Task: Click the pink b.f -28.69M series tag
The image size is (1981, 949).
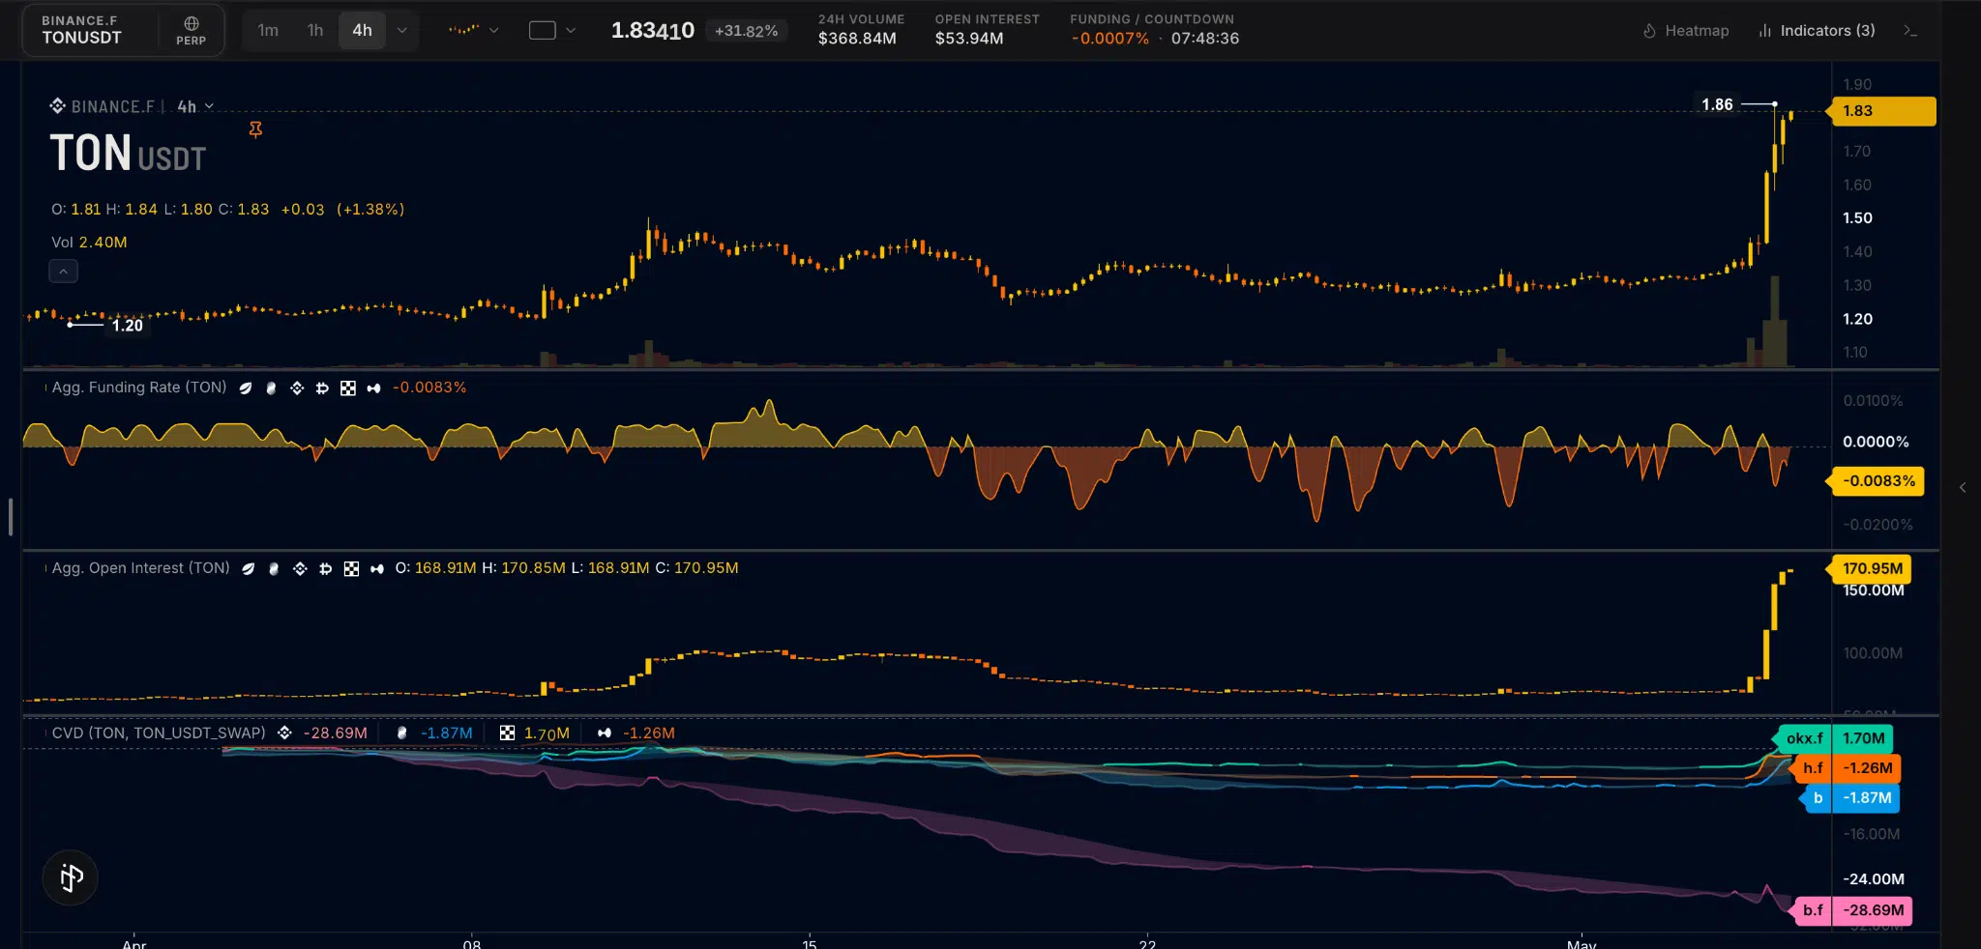Action: (1851, 910)
